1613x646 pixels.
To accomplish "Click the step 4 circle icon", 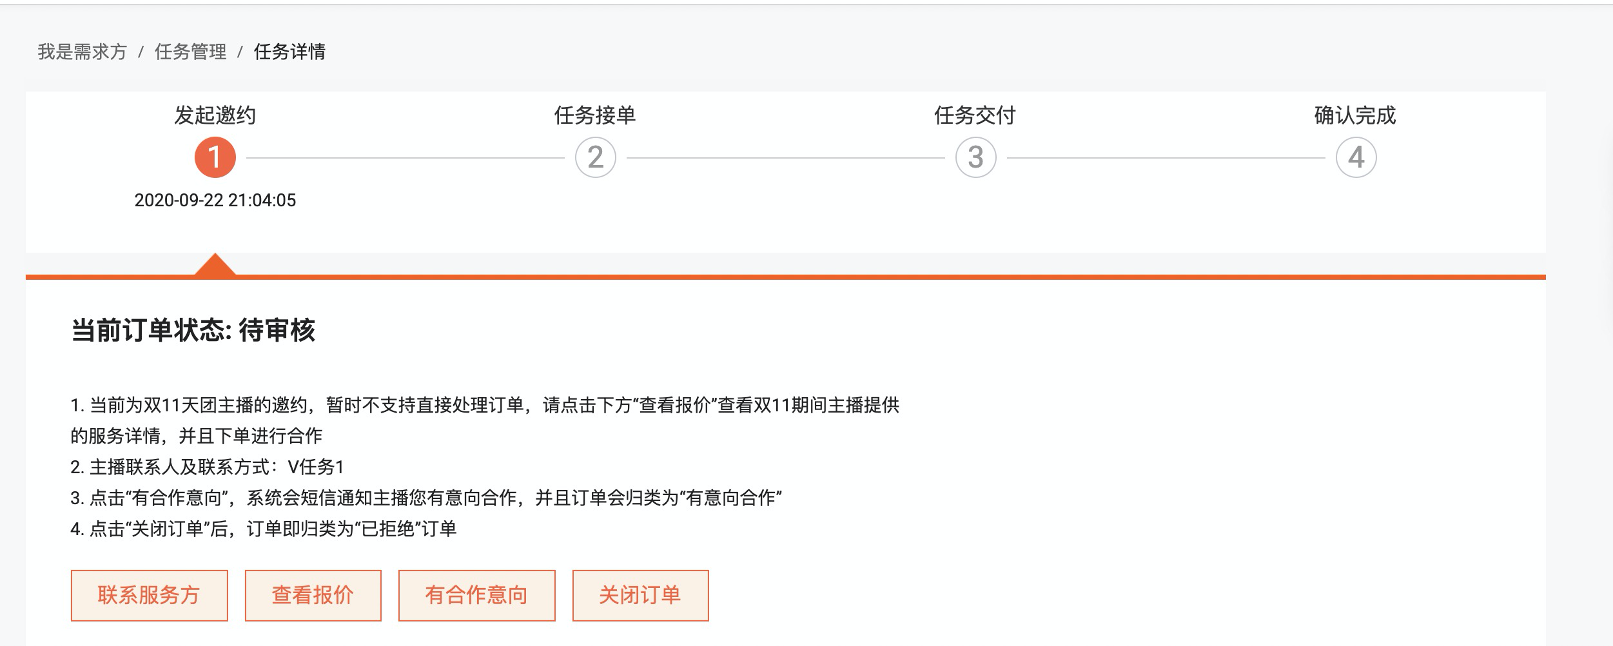I will point(1356,157).
